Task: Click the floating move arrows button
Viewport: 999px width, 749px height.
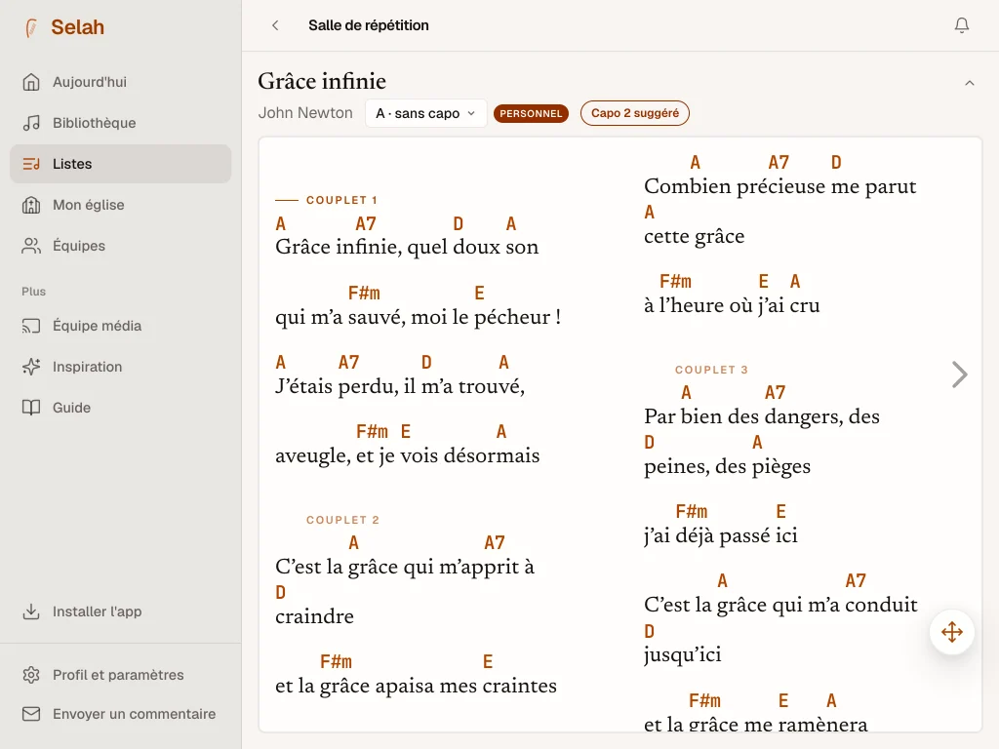Action: tap(952, 632)
